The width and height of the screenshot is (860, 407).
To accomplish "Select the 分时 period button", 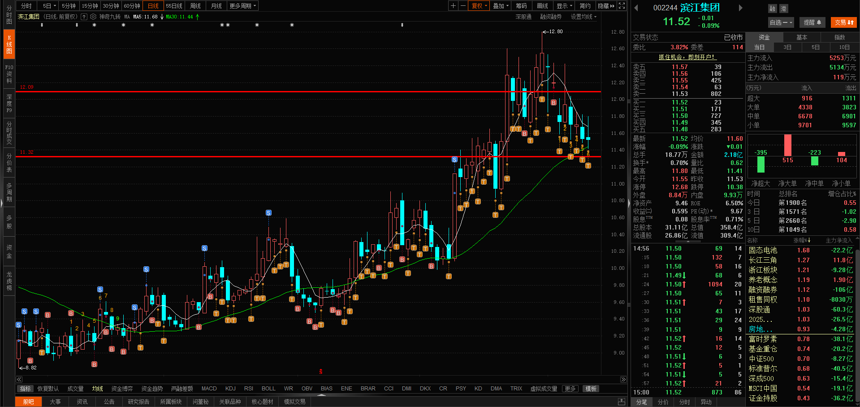I will [x=26, y=6].
